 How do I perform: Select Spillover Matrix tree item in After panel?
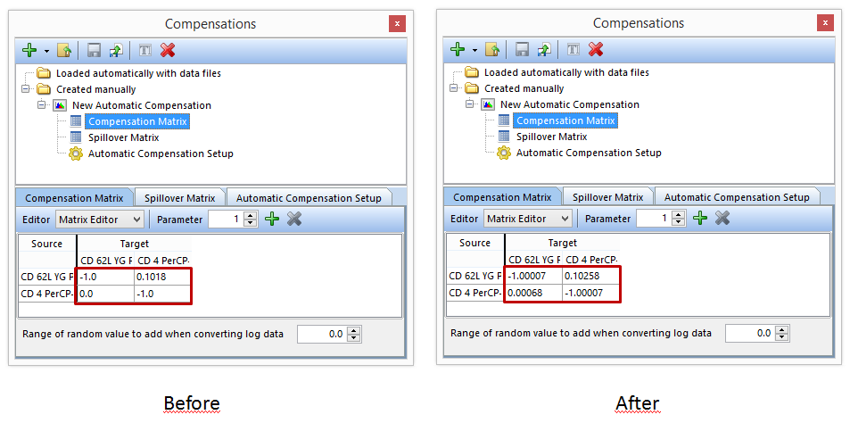tap(551, 137)
